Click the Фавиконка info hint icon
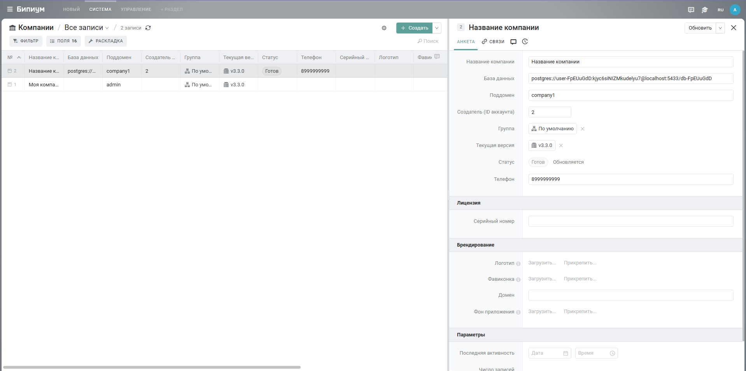The height and width of the screenshot is (371, 746). [x=518, y=280]
